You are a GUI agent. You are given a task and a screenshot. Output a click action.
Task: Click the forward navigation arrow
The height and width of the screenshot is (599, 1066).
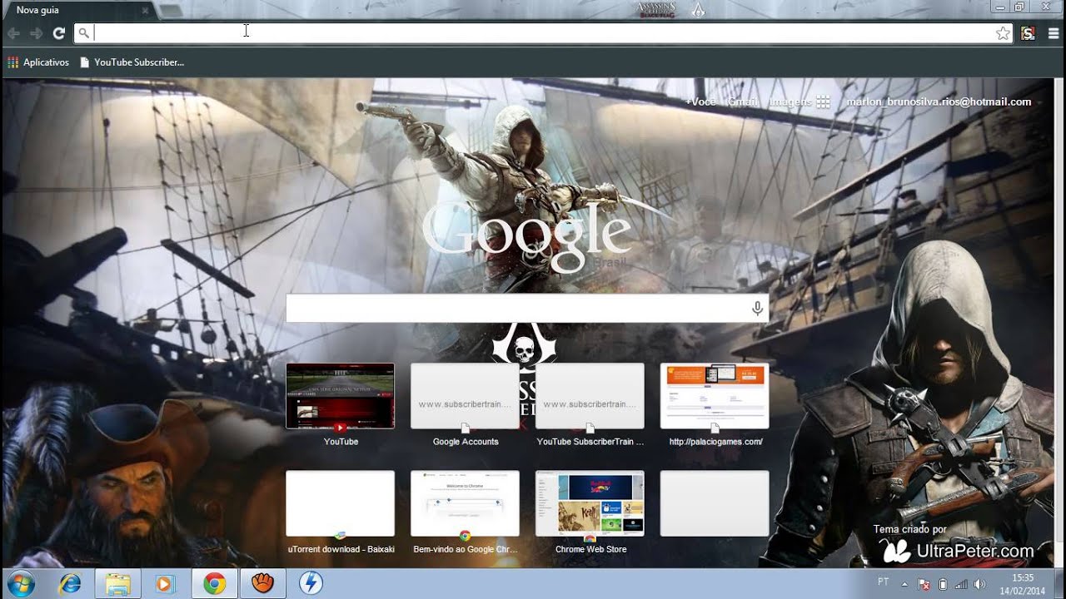36,33
